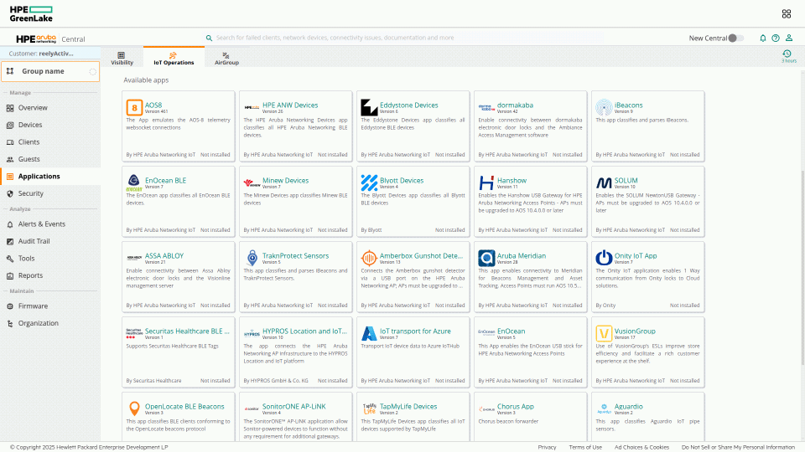The image size is (805, 452).
Task: Click the OpenLocate BLE Beacons icon
Action: click(134, 408)
